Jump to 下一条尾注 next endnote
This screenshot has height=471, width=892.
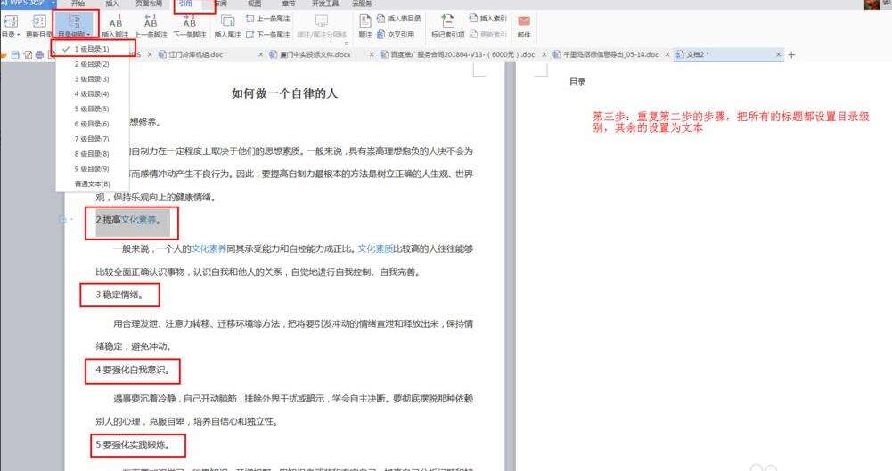coord(268,35)
